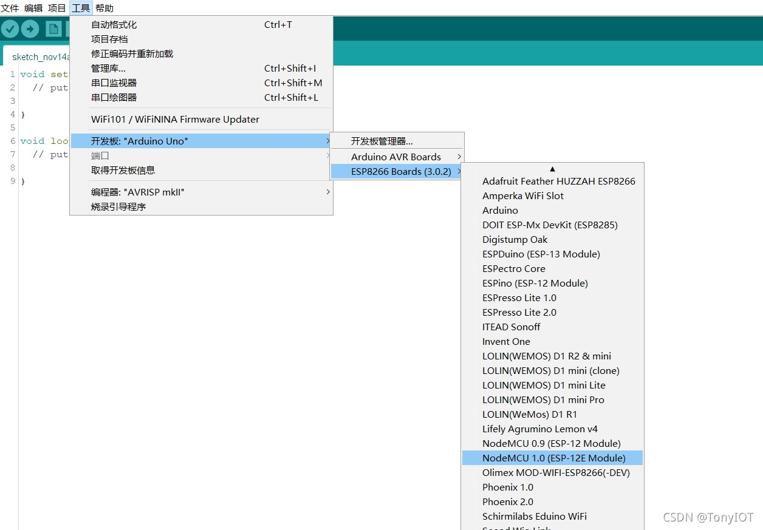Open the 编辑 menu
Screen dimensions: 763x530
pos(33,8)
